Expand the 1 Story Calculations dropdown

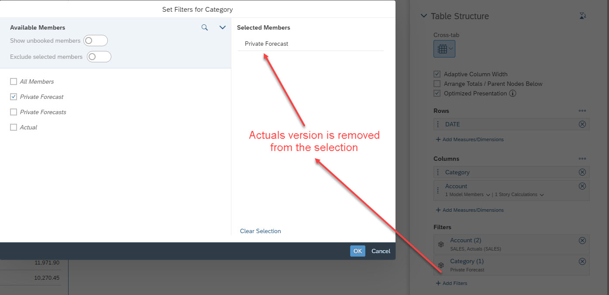[x=520, y=195]
